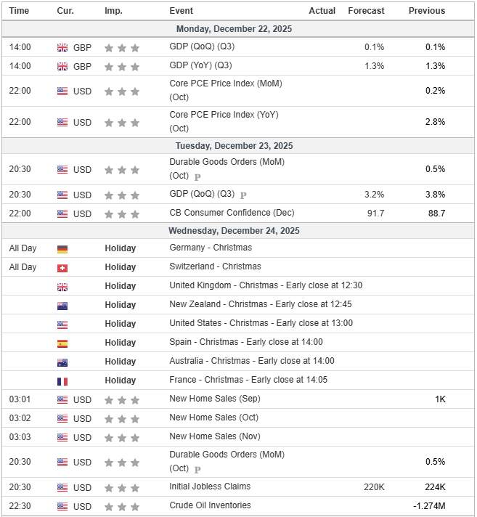
Task: Open the United Kingdom Christmas early close entry
Action: (x=266, y=285)
